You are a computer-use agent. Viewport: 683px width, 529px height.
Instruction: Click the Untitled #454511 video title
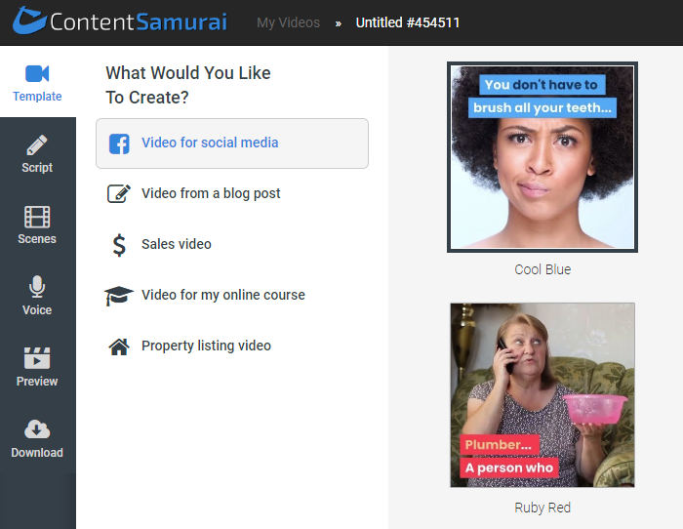pos(408,22)
